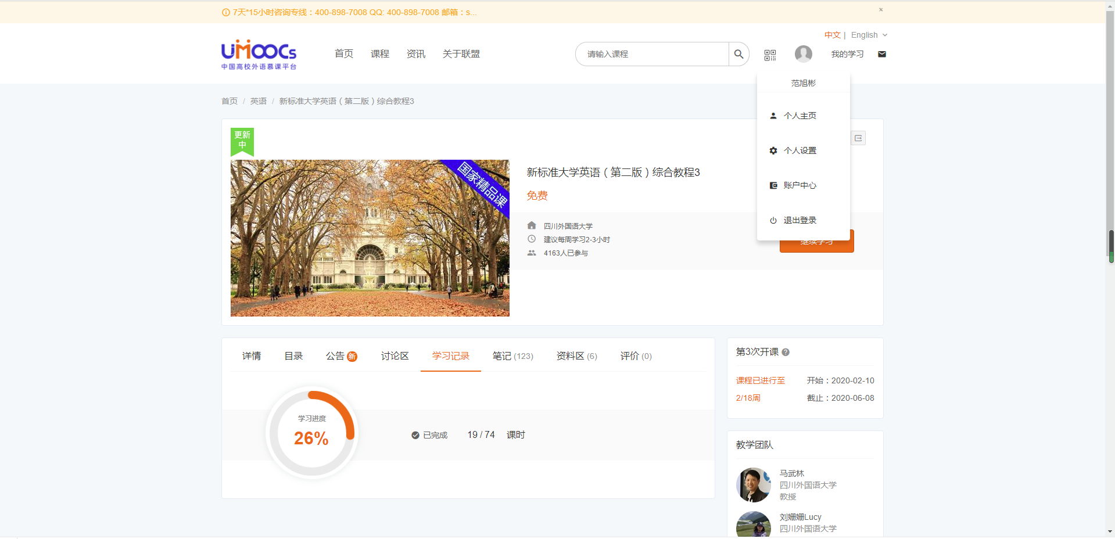
Task: Switch language to 中文
Action: coord(832,35)
